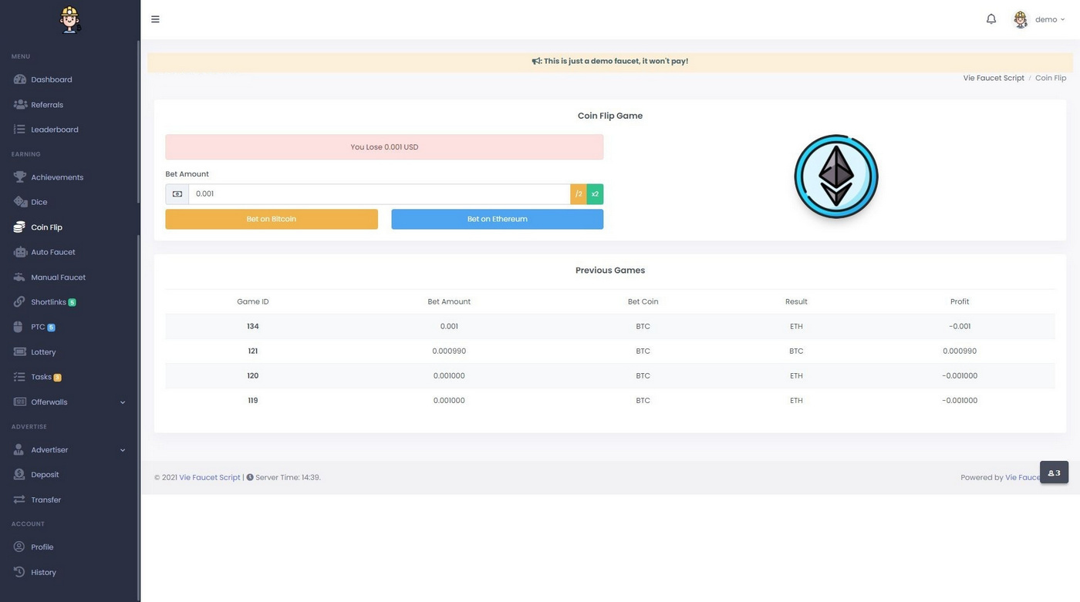
Task: Click Bet on Bitcoin button
Action: coord(272,219)
